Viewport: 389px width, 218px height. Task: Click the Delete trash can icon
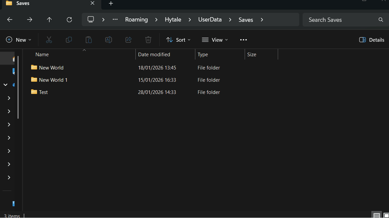point(148,40)
